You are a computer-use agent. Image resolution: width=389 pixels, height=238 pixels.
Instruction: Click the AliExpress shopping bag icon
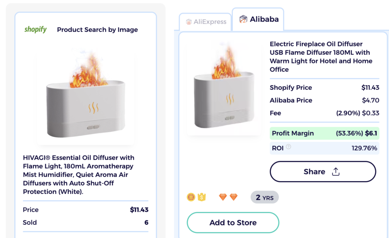pos(189,22)
